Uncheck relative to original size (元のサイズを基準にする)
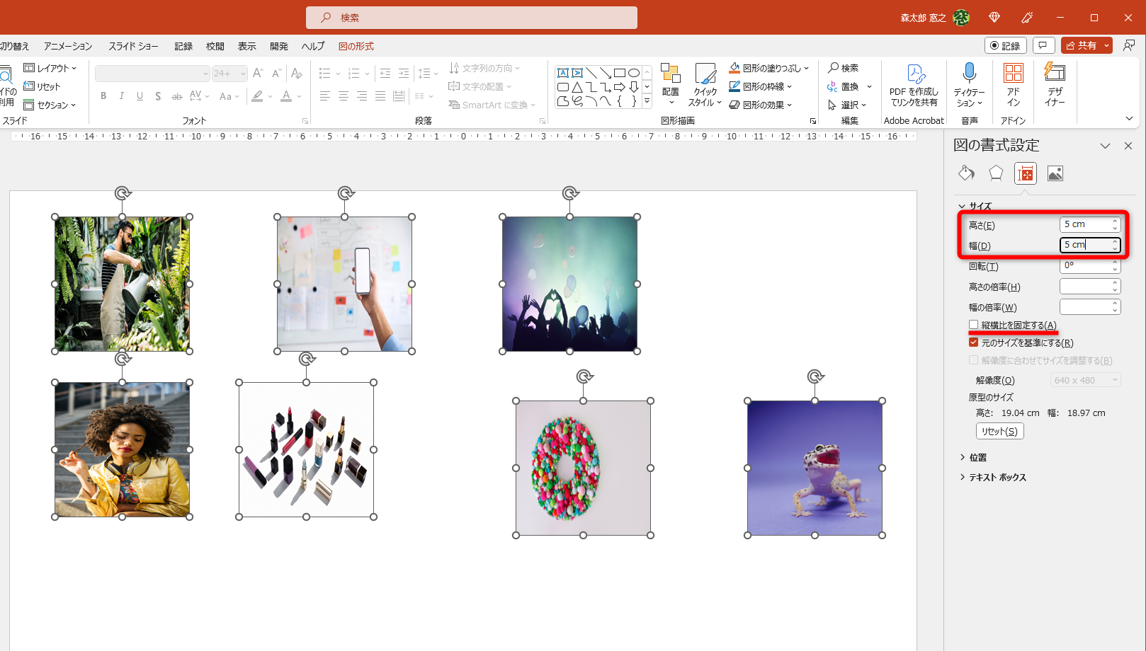Screen dimensions: 1146x651 (974, 342)
